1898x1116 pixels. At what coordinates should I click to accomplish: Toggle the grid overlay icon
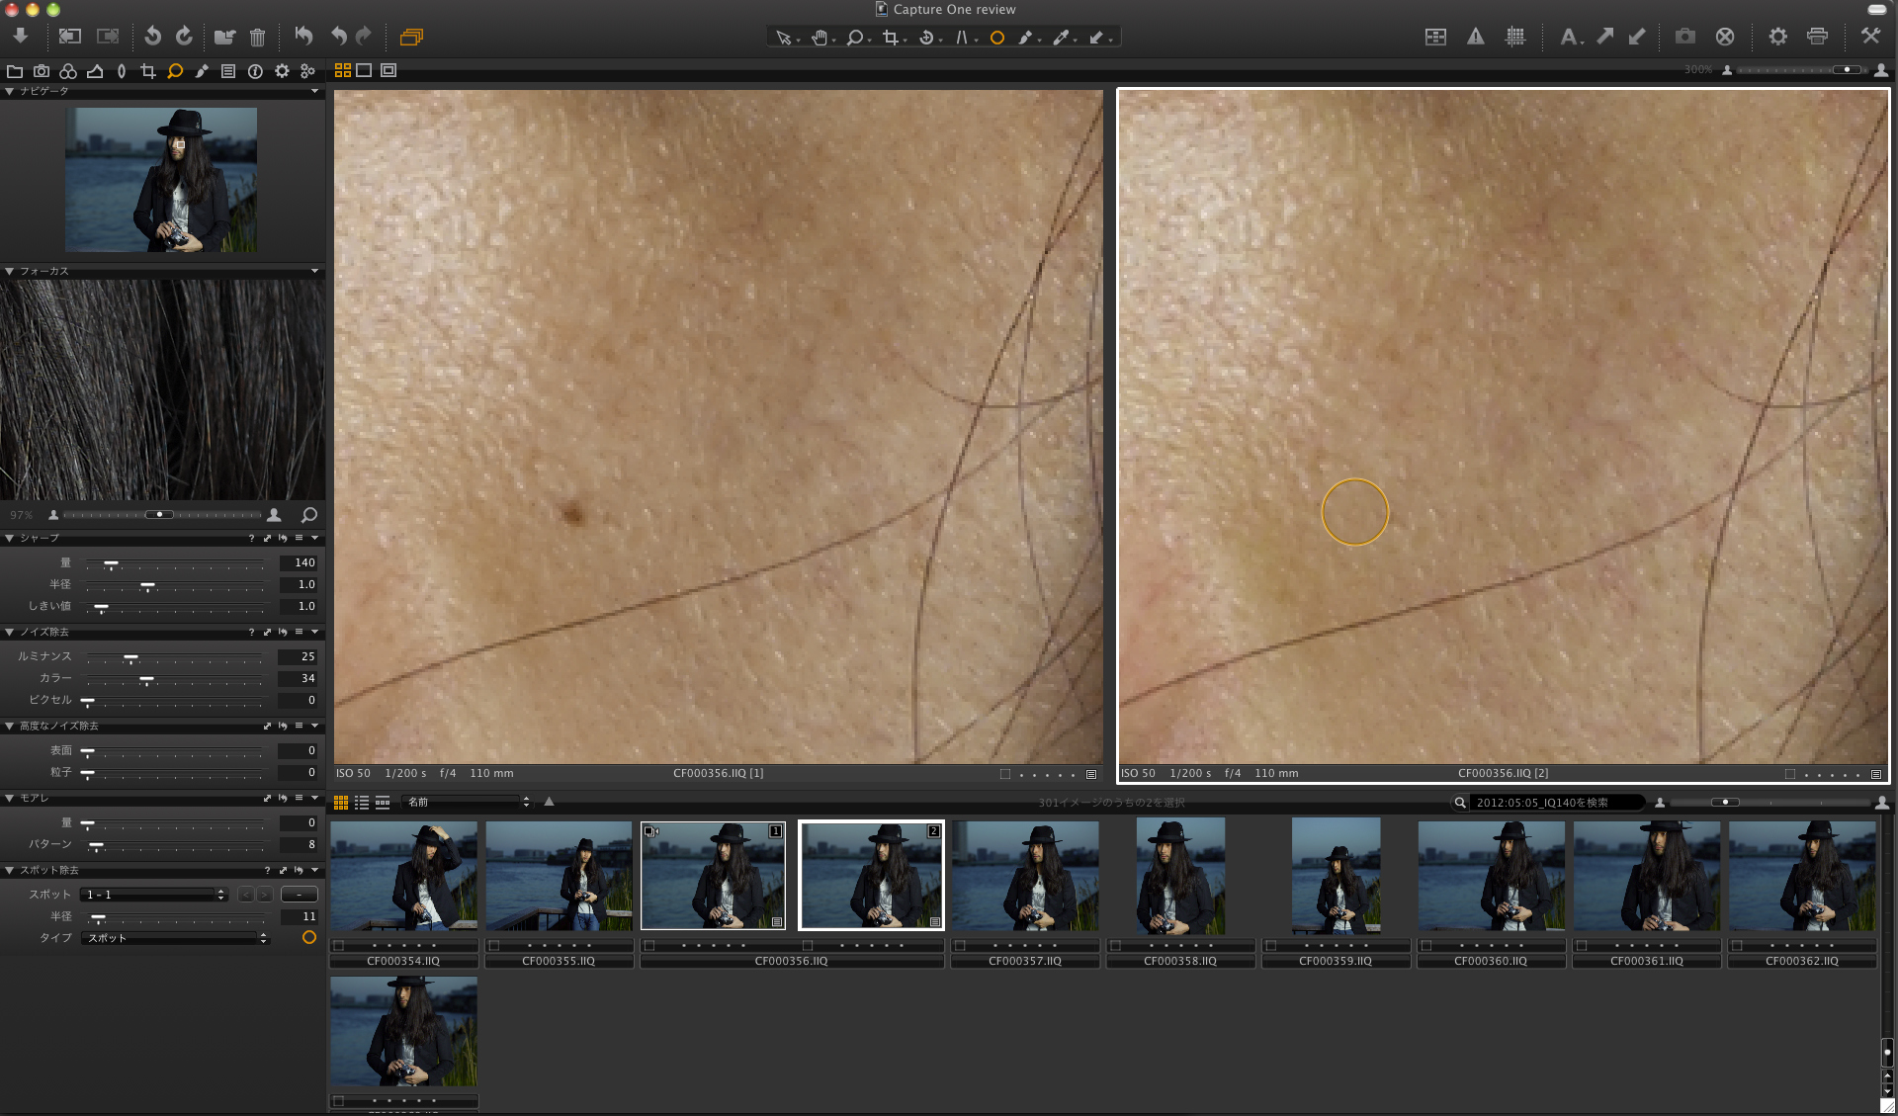click(1514, 37)
